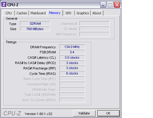Minimize the CPU-Z window
Image resolution: width=153 pixels, height=118 pixels.
[103, 5]
